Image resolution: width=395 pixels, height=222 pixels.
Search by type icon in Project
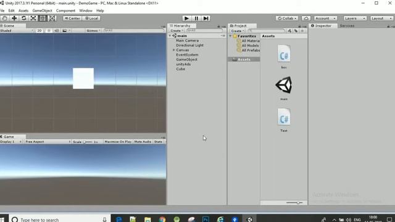(289, 31)
